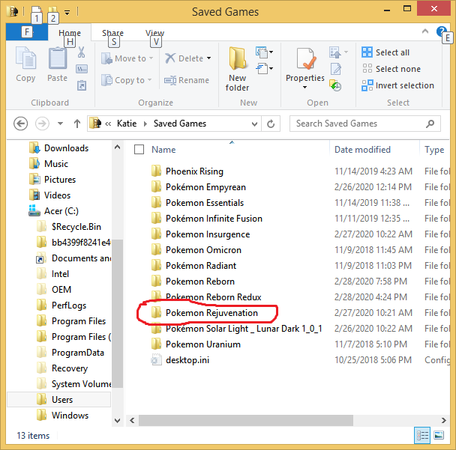456x450 pixels.
Task: Click Invert selection in ribbon
Action: pyautogui.click(x=398, y=85)
